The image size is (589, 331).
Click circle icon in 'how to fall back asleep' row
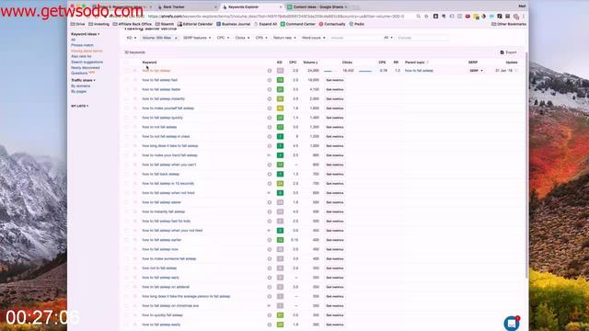tap(270, 174)
